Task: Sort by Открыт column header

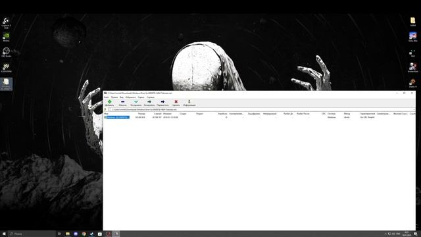Action: (x=200, y=114)
